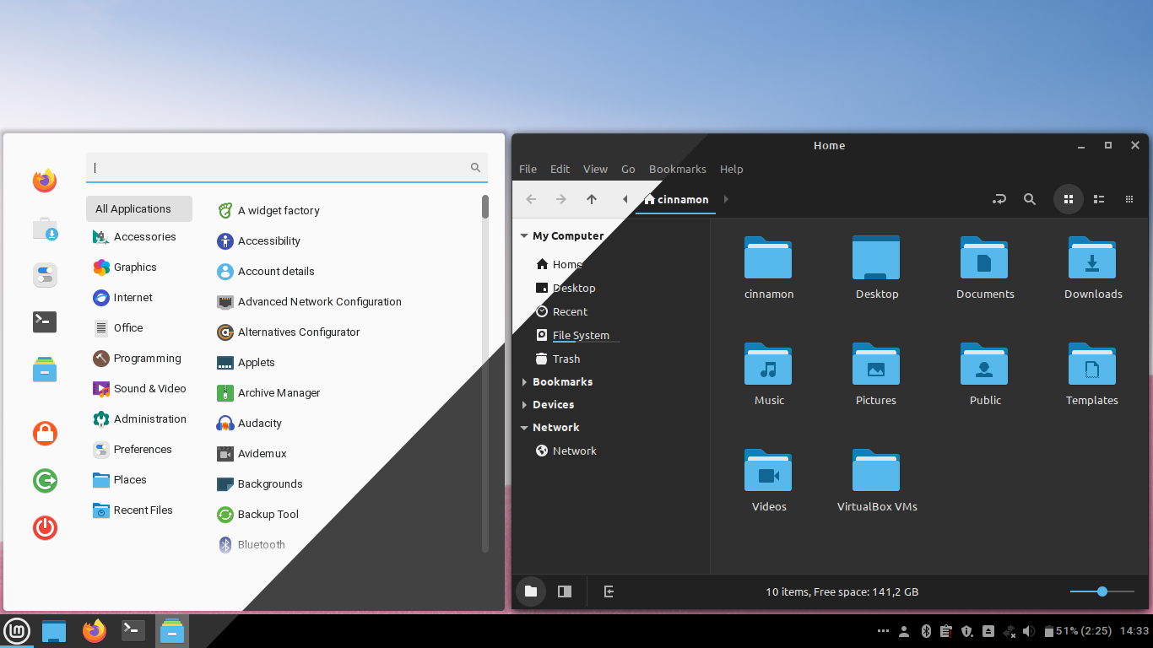This screenshot has width=1153, height=648.
Task: Open Terminal from the bottom panel
Action: (133, 631)
